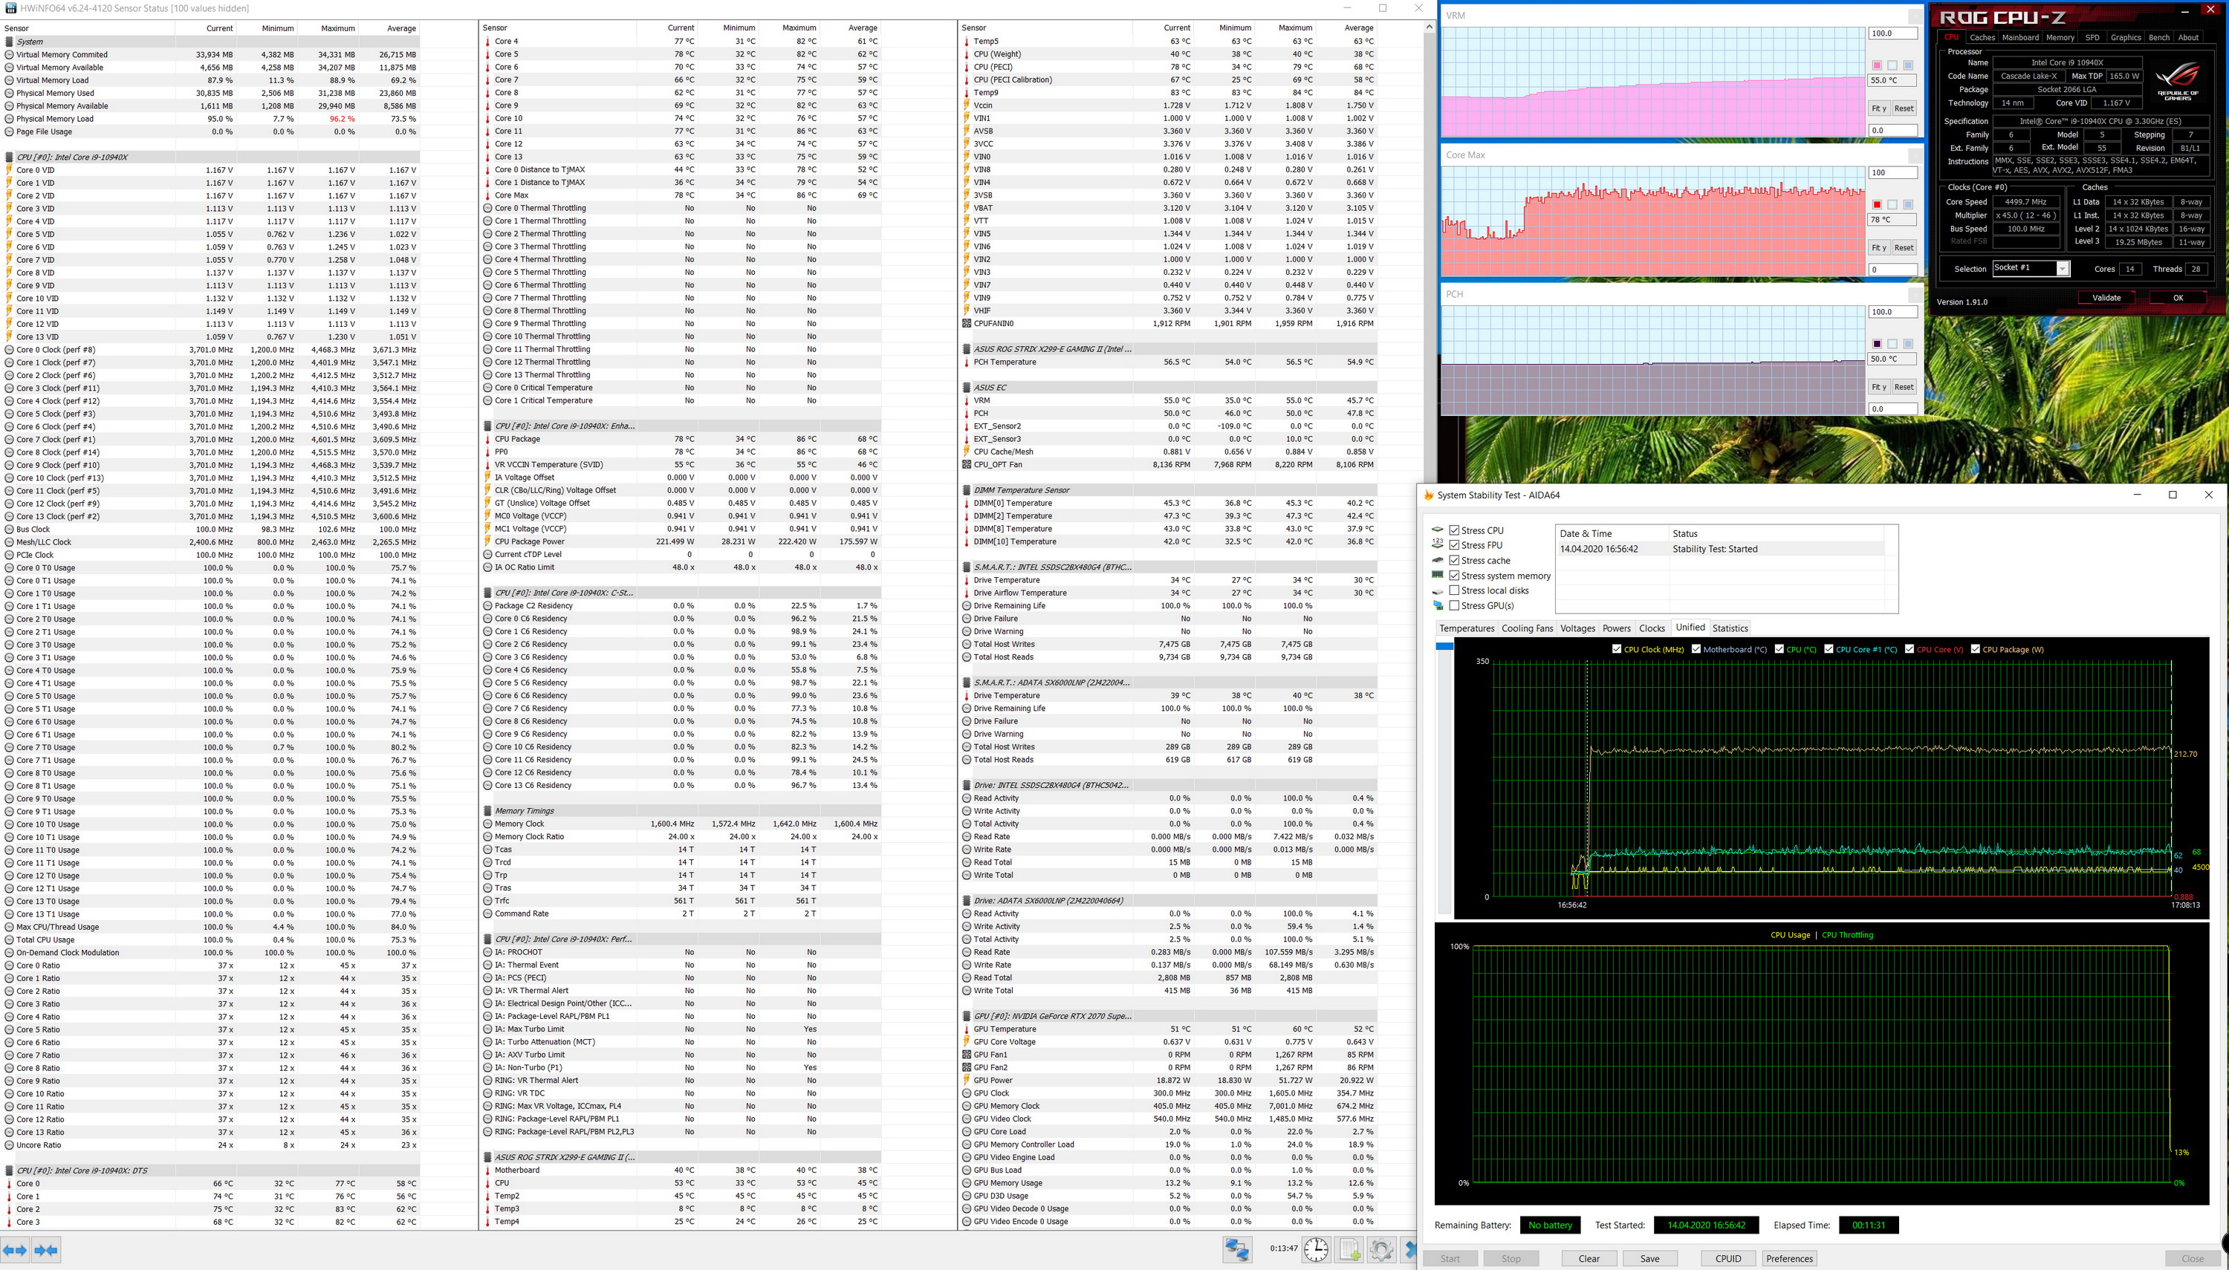This screenshot has width=2229, height=1270.
Task: Click the Preferences button in AIDA64
Action: (1788, 1259)
